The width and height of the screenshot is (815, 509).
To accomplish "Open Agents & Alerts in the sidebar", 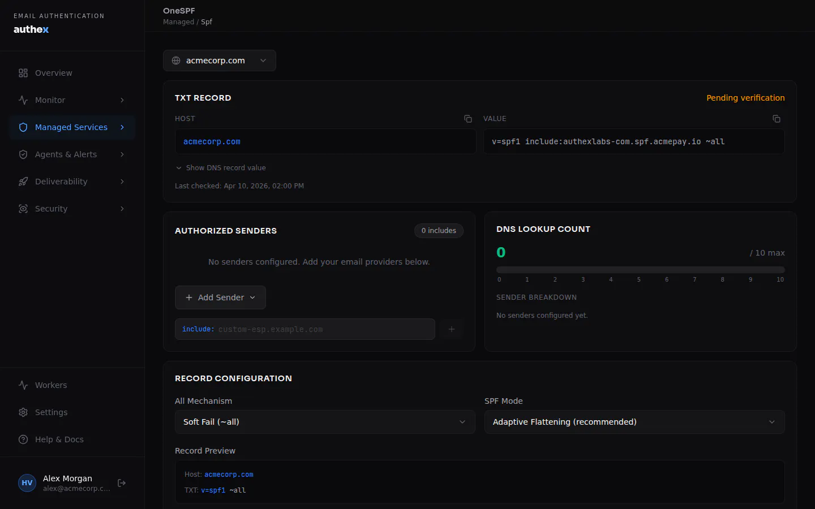I will [x=72, y=154].
